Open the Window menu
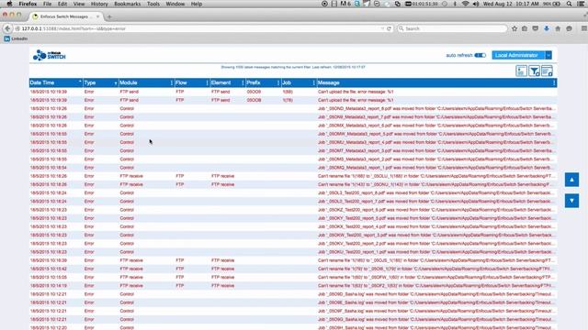 coord(175,4)
